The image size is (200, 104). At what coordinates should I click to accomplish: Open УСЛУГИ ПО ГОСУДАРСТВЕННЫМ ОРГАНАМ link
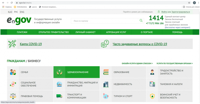point(175,63)
